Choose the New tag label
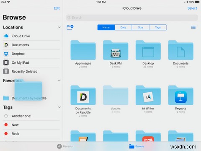 (15, 125)
